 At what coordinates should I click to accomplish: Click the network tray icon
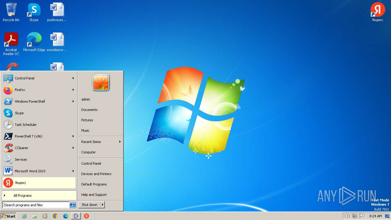tap(355, 216)
